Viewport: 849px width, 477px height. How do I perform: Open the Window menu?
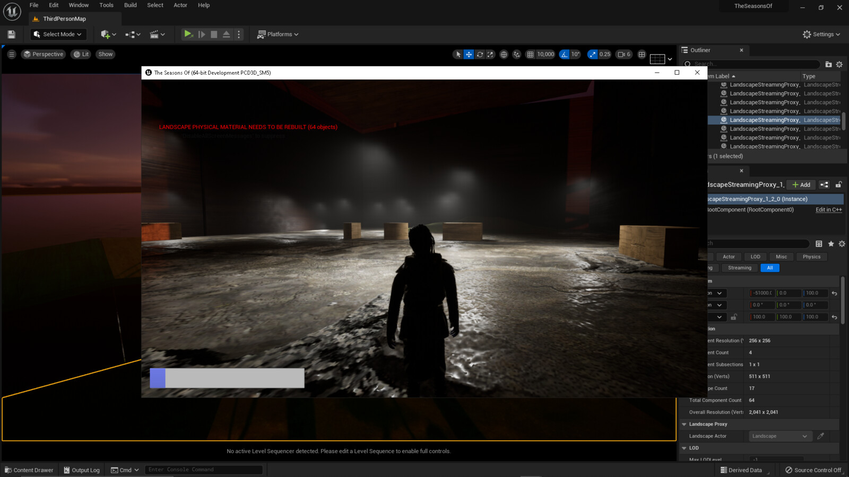(79, 5)
